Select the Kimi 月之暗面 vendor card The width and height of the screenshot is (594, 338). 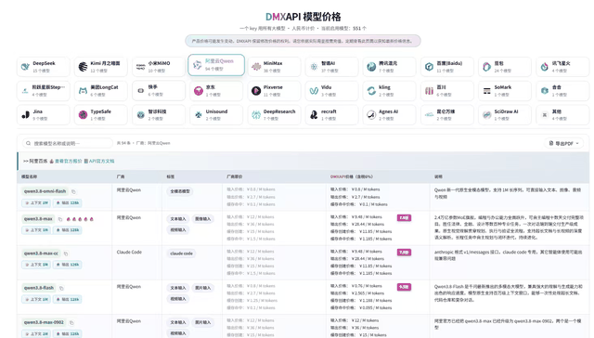click(x=101, y=67)
